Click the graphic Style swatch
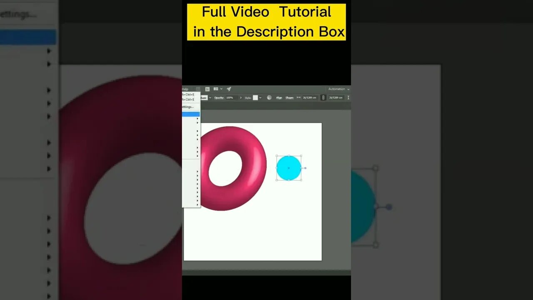 point(255,97)
